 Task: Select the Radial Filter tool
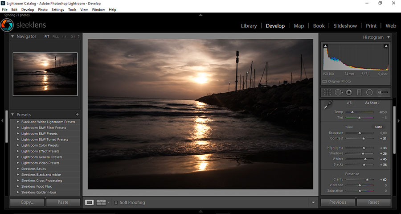click(369, 92)
